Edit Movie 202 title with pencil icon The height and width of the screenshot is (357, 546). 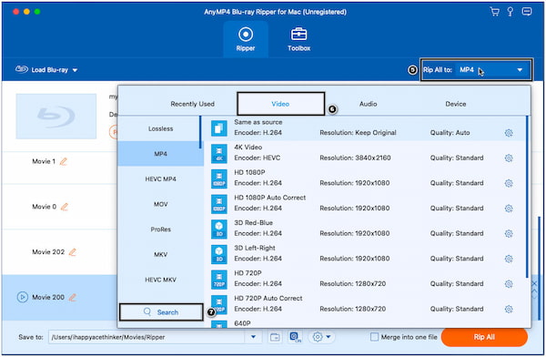point(73,251)
